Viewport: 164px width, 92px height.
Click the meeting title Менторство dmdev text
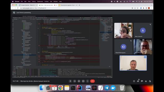[35, 81]
